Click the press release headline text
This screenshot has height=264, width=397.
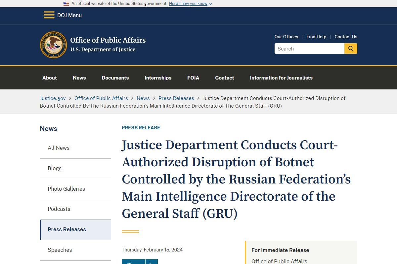(236, 179)
